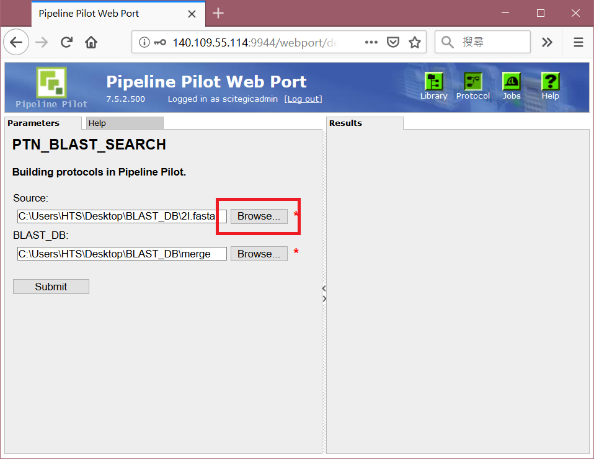This screenshot has height=459, width=594.
Task: Show site information icon in address bar
Action: click(144, 42)
